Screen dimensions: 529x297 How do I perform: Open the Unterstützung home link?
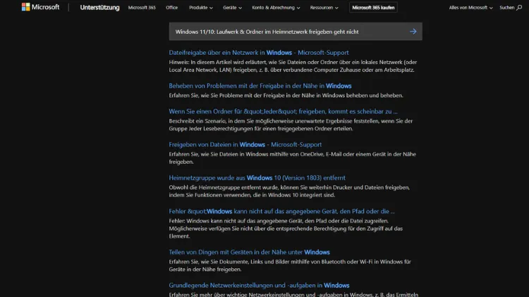(x=99, y=8)
